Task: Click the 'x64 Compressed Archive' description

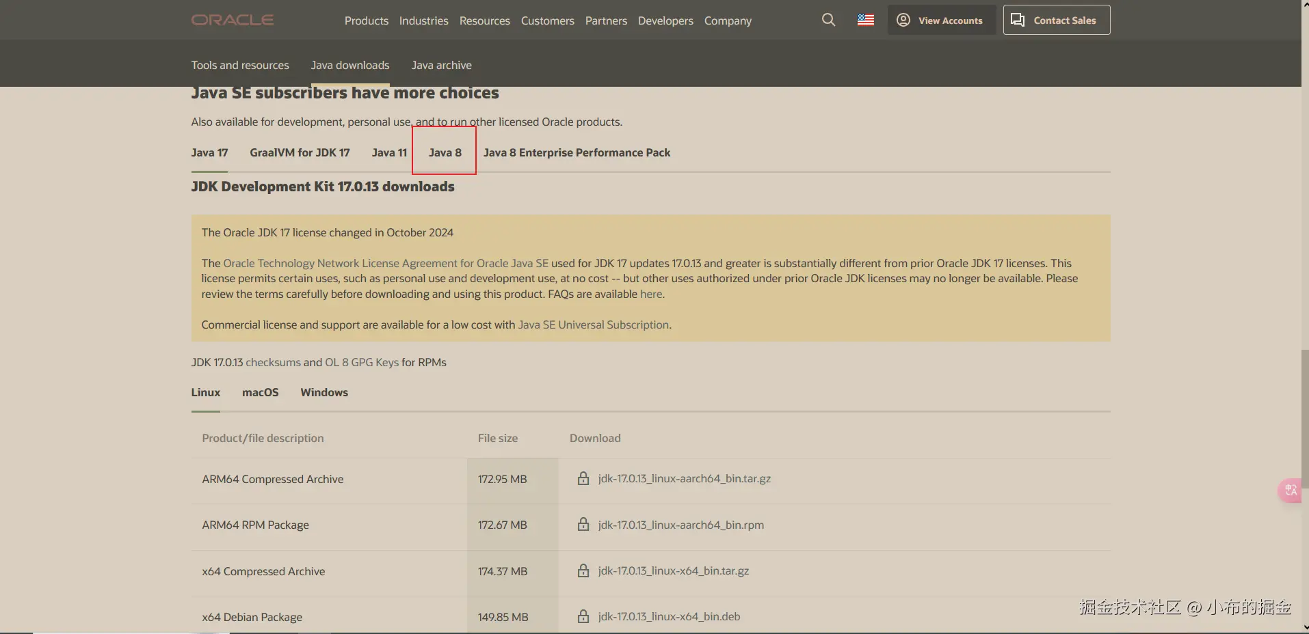Action: tap(263, 571)
